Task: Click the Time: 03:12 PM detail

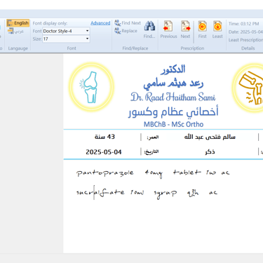Action: 243,24
